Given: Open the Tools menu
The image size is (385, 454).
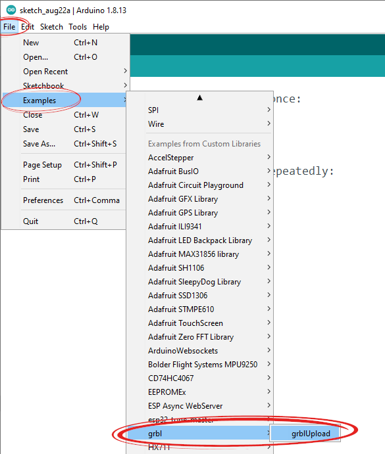Looking at the screenshot, I should click(x=78, y=27).
